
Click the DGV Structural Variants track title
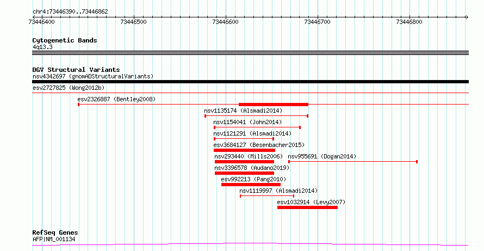[76, 70]
